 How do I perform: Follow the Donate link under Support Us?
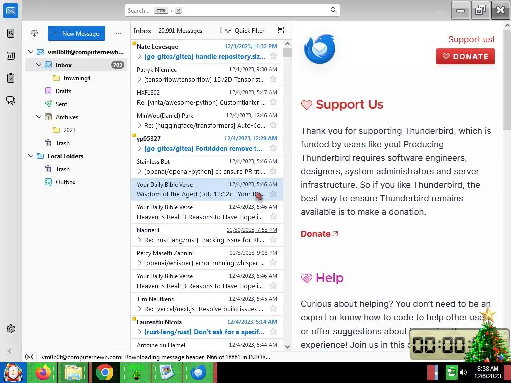(319, 234)
